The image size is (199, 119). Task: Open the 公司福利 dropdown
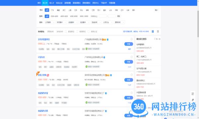[50, 22]
